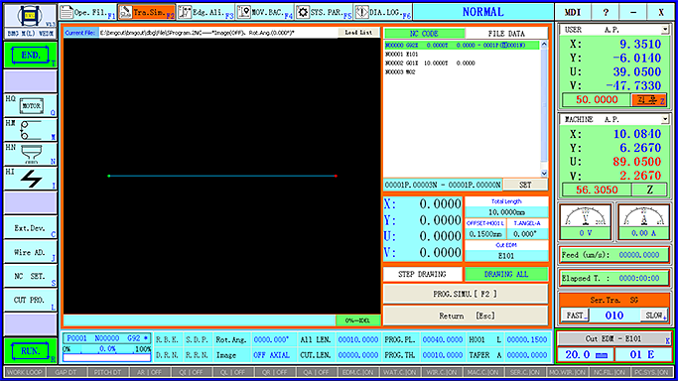Click the Load List button
The height and width of the screenshot is (381, 678).
click(x=358, y=33)
